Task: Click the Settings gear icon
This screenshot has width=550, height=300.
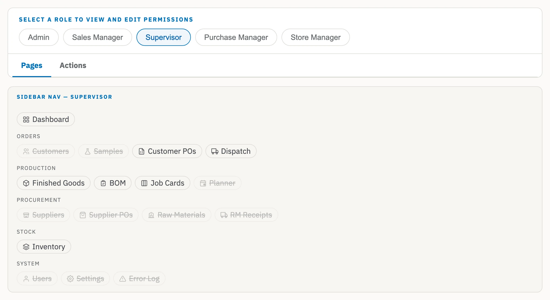Action: coord(70,279)
